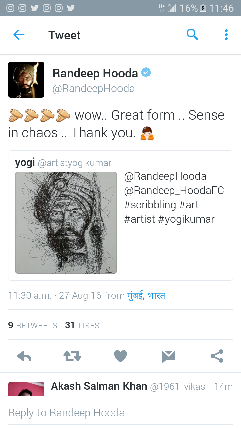
Task: Send tweet via direct message icon
Action: pyautogui.click(x=169, y=356)
